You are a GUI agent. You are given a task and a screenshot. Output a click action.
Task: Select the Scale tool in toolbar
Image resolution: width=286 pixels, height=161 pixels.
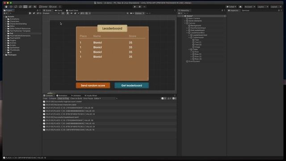21,7
